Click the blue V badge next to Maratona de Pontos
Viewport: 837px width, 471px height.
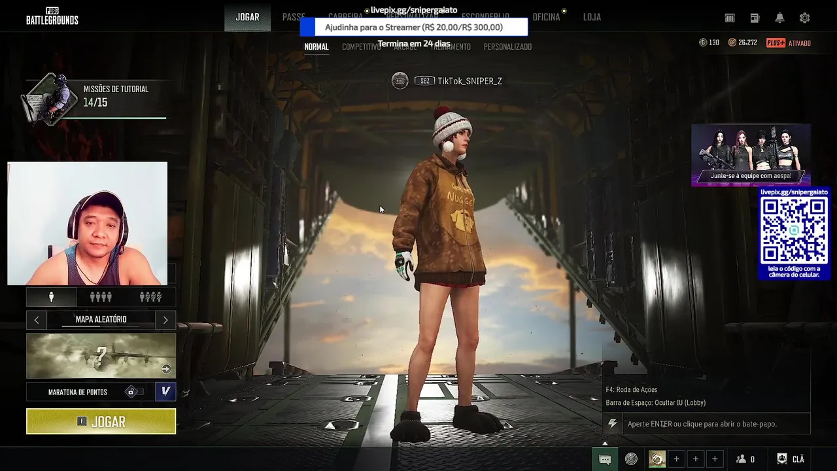point(165,391)
